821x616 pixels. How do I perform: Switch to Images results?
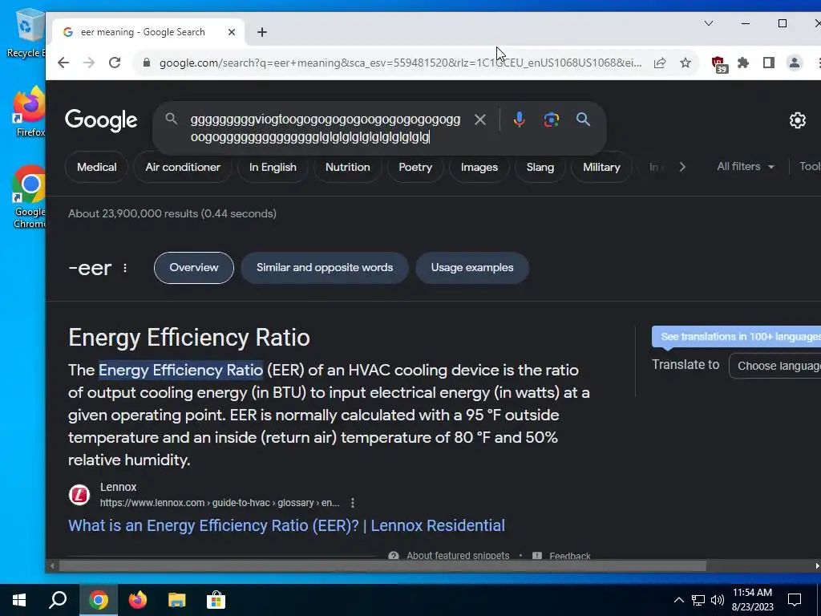tap(479, 167)
